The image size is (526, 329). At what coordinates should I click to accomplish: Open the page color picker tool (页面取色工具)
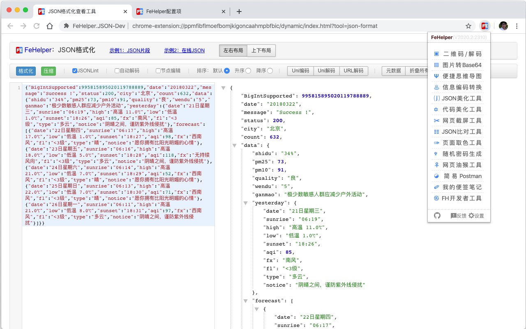(x=458, y=143)
